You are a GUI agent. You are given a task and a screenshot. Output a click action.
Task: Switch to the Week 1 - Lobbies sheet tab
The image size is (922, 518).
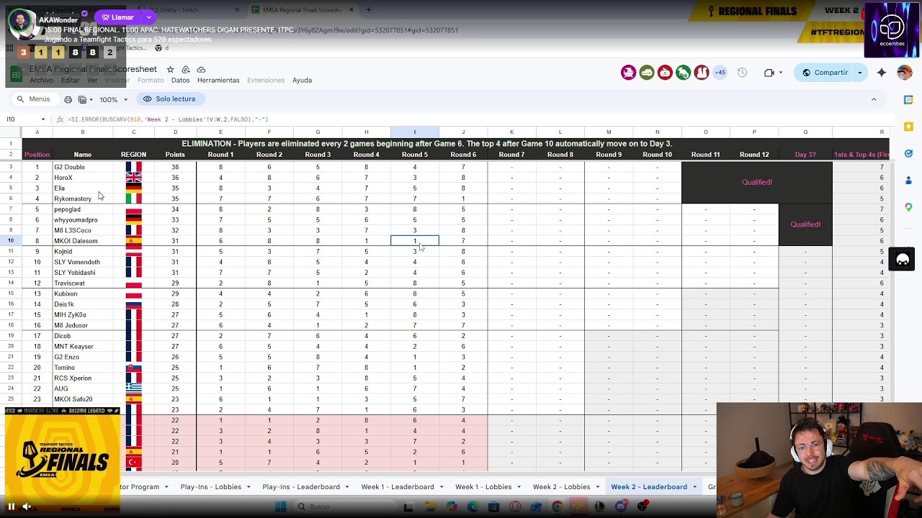[483, 487]
